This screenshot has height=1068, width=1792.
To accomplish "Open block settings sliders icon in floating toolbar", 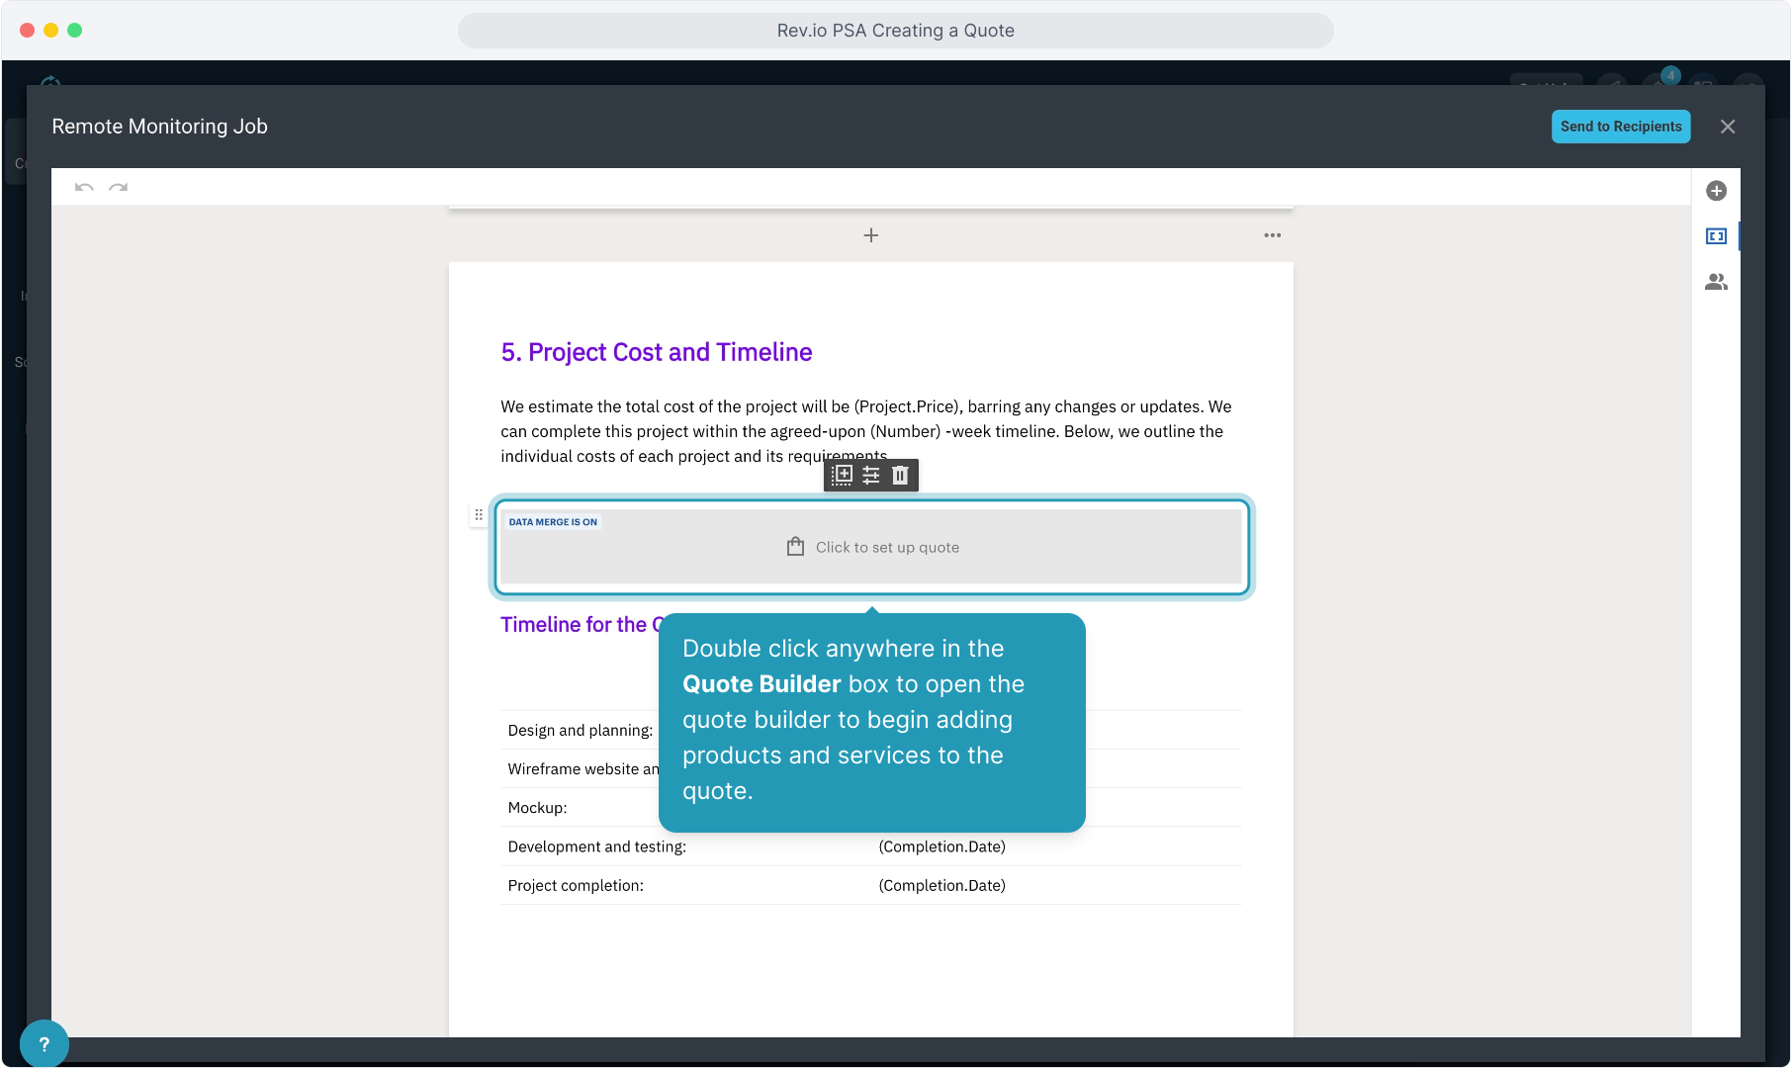I will (x=871, y=476).
